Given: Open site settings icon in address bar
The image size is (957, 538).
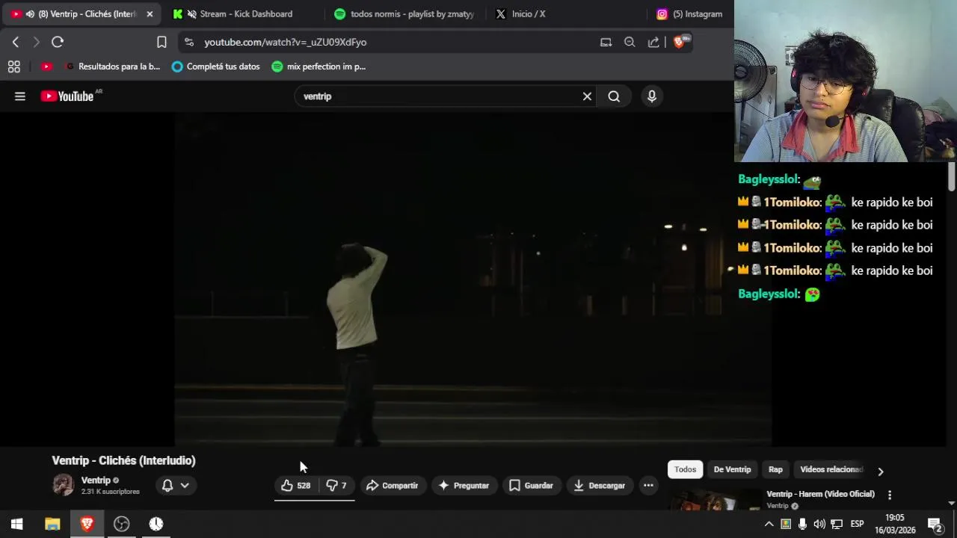Looking at the screenshot, I should 188,42.
